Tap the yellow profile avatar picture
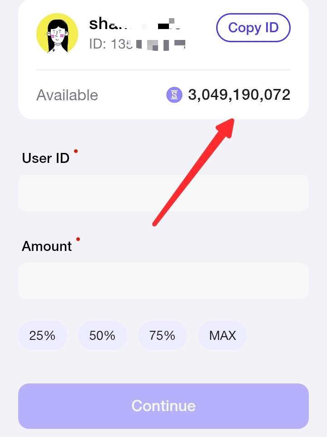 (57, 33)
